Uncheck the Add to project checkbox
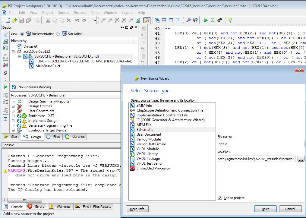This screenshot has height=218, width=306. click(x=220, y=198)
